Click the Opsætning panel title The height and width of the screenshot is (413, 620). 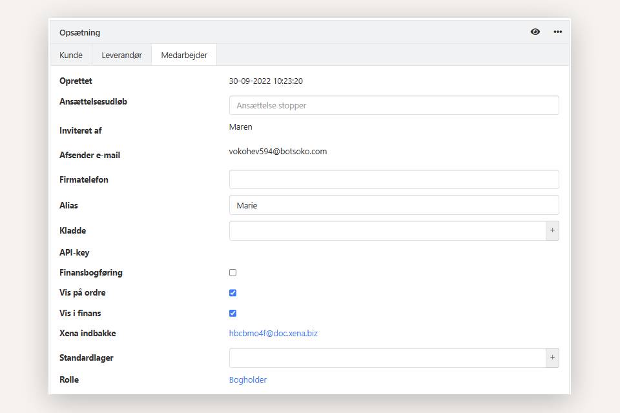pyautogui.click(x=79, y=32)
